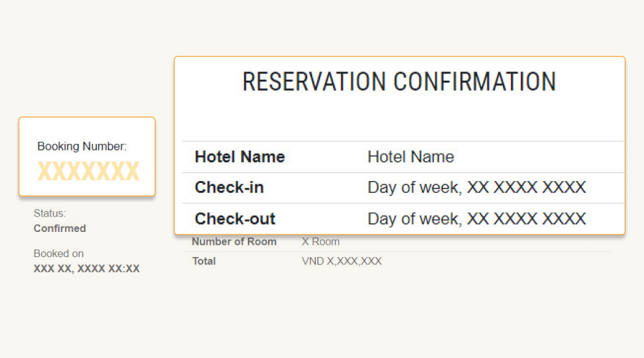The width and height of the screenshot is (644, 358).
Task: Click the Check-out row in confirmation table
Action: click(x=404, y=218)
